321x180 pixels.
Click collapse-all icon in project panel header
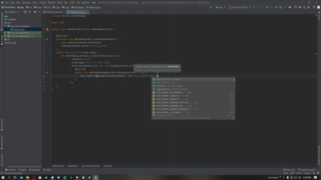point(30,12)
